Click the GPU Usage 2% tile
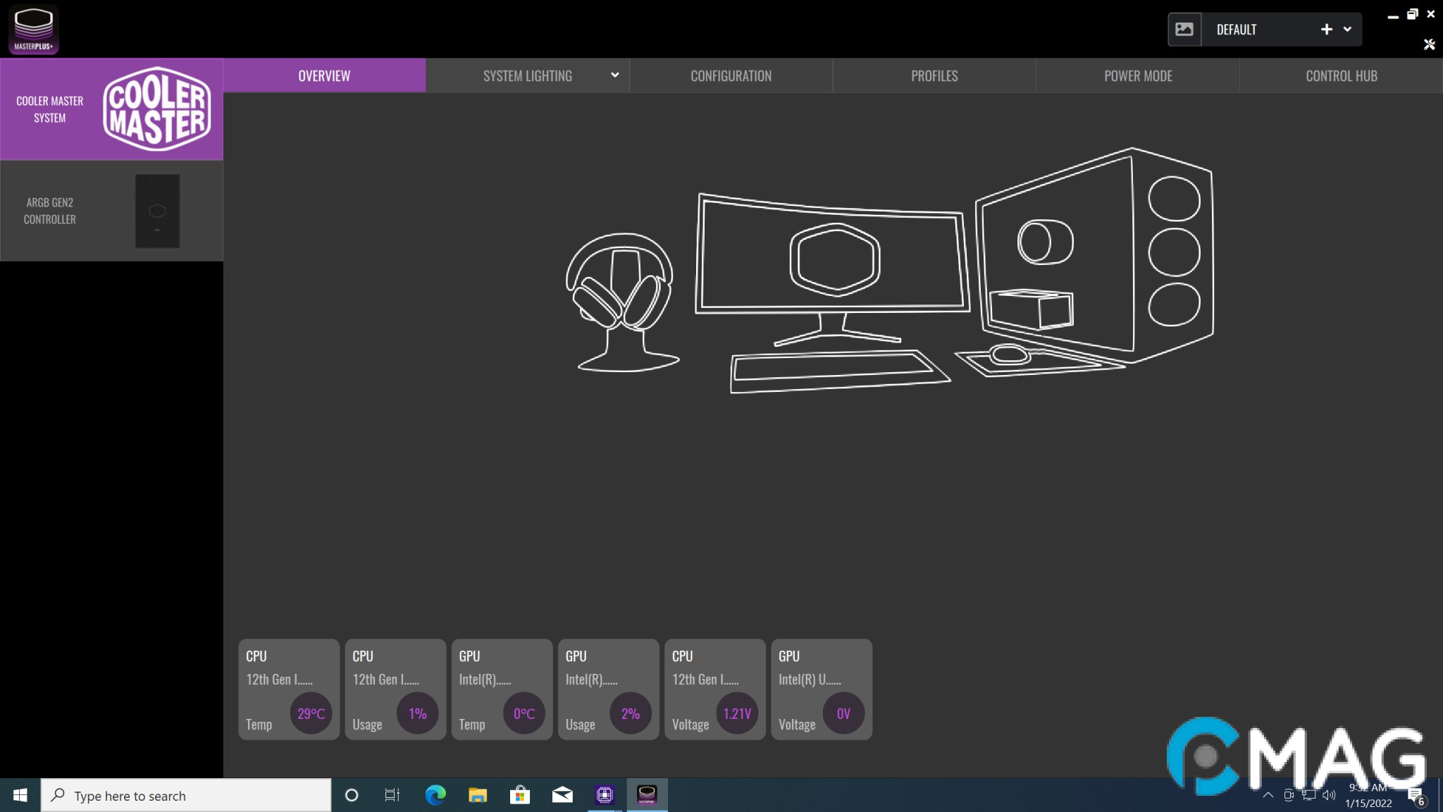1443x812 pixels. pos(608,689)
